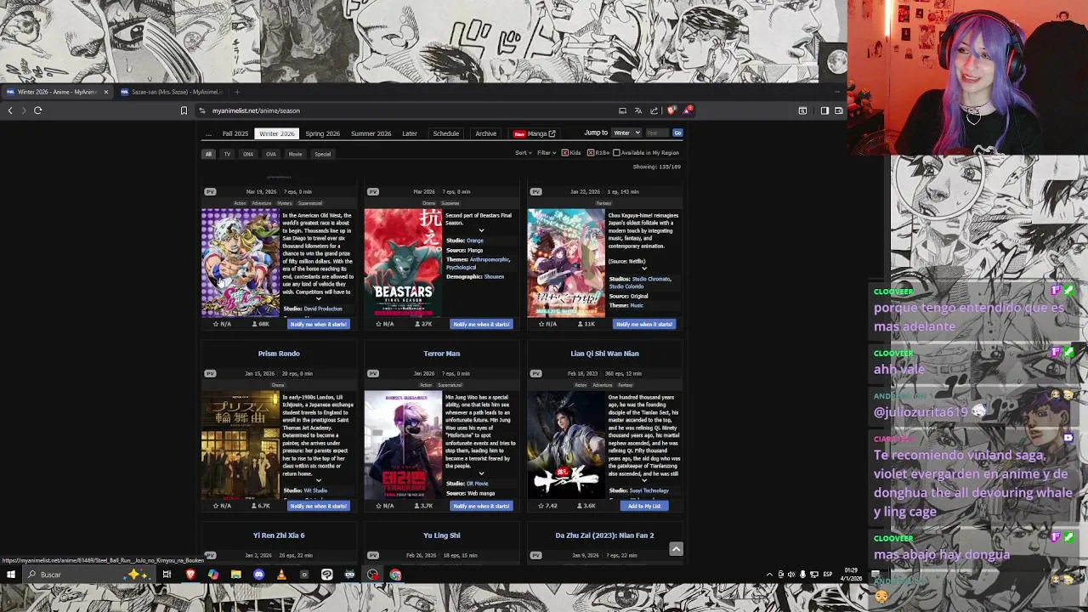Expand the Prism Rondo synopsis chevron
Screen dimensions: 1088x612
click(x=319, y=481)
